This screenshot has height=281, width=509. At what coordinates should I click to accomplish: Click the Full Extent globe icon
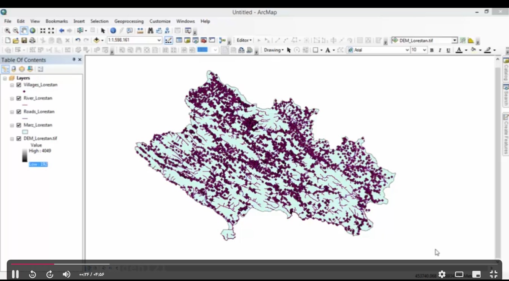tap(33, 31)
